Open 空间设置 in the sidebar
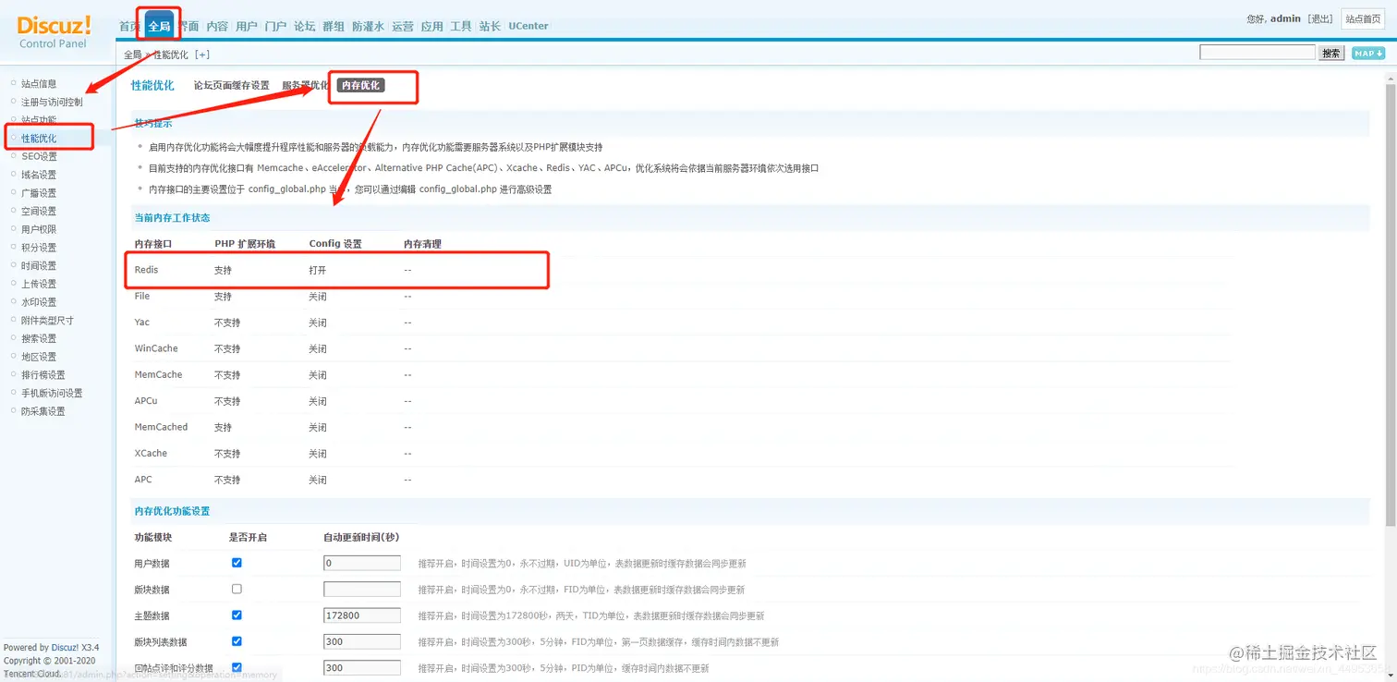The image size is (1397, 682). [x=39, y=212]
